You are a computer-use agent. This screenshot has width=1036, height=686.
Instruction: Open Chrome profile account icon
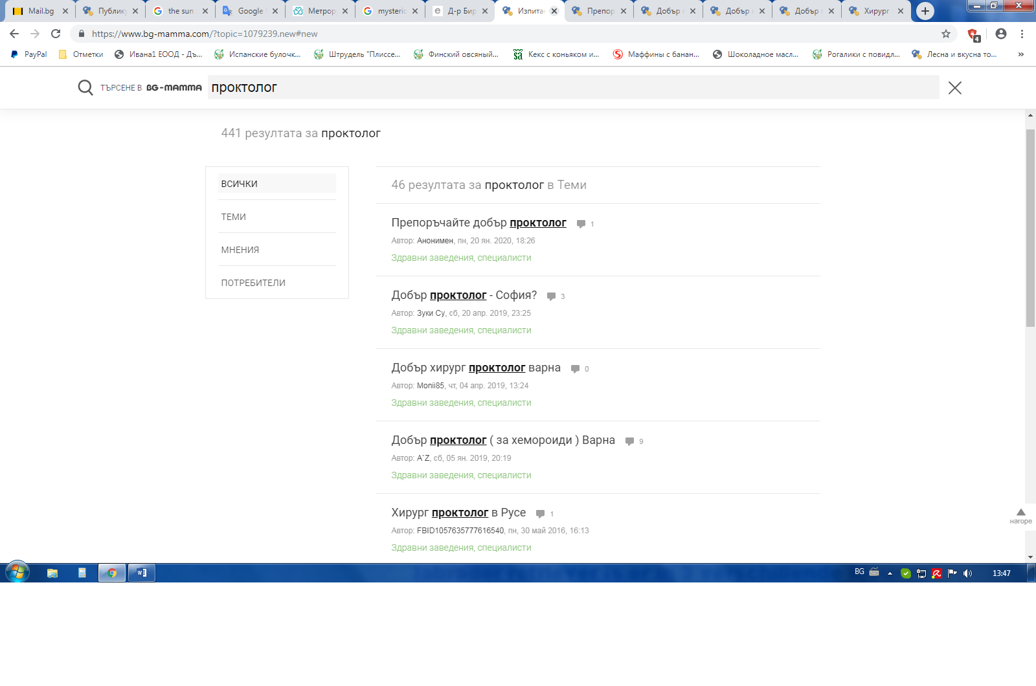click(1001, 34)
